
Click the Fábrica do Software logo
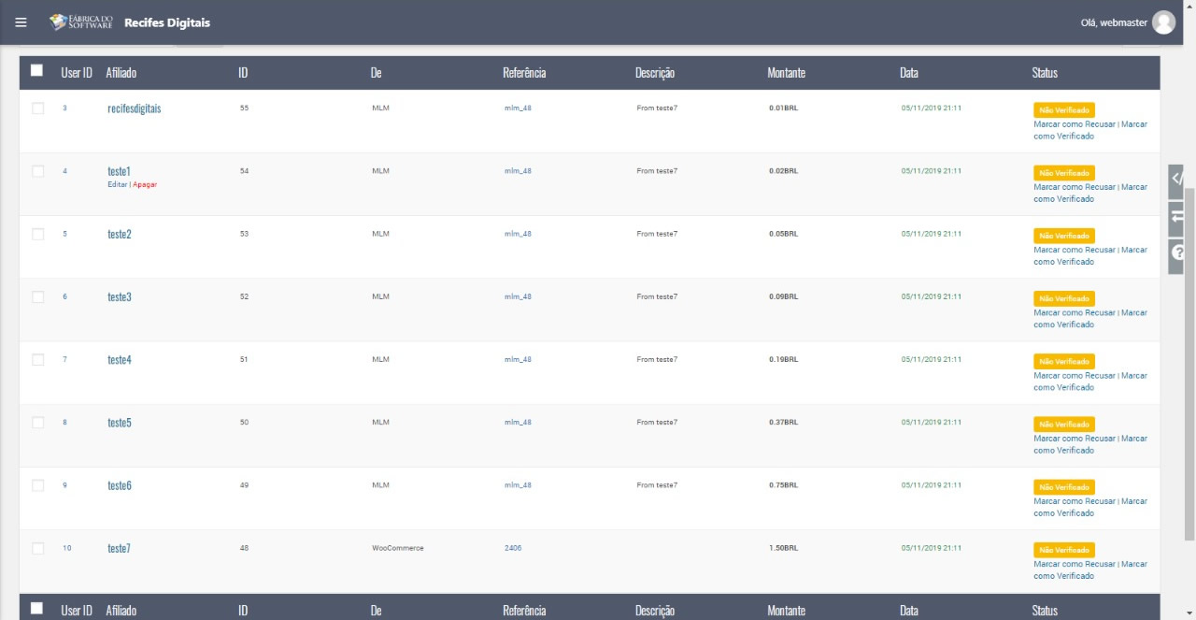click(81, 22)
